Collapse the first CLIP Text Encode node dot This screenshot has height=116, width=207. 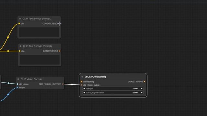pos(20,19)
